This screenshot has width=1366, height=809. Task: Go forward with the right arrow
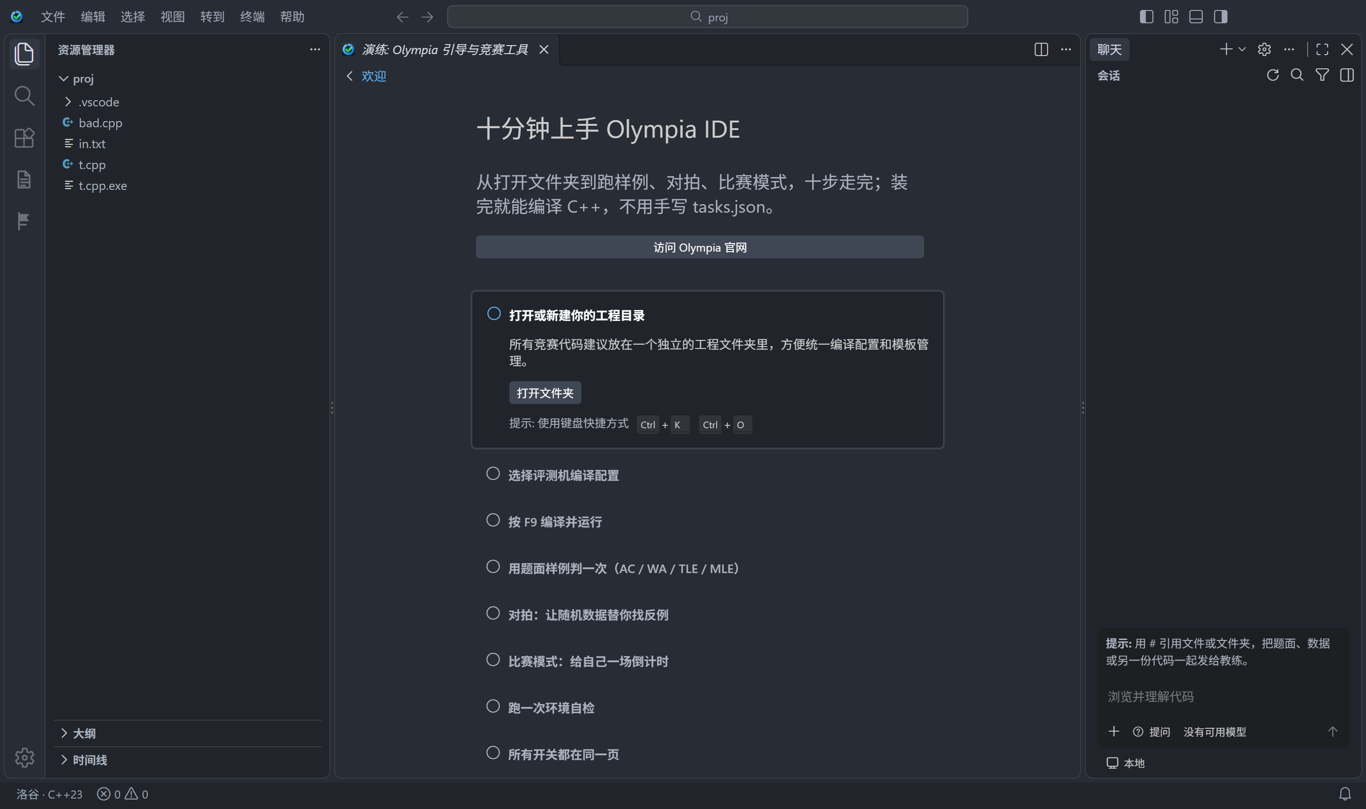428,18
